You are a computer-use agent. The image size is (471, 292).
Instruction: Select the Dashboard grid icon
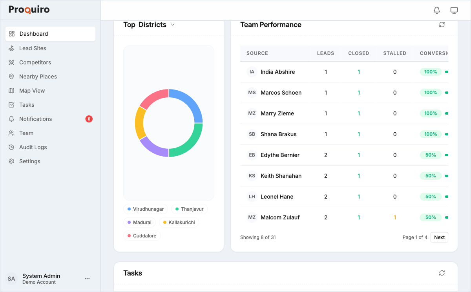[12, 34]
